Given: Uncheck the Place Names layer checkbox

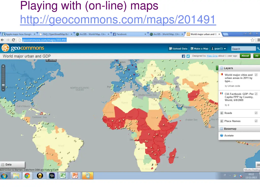Looking at the screenshot, I should tap(256, 121).
